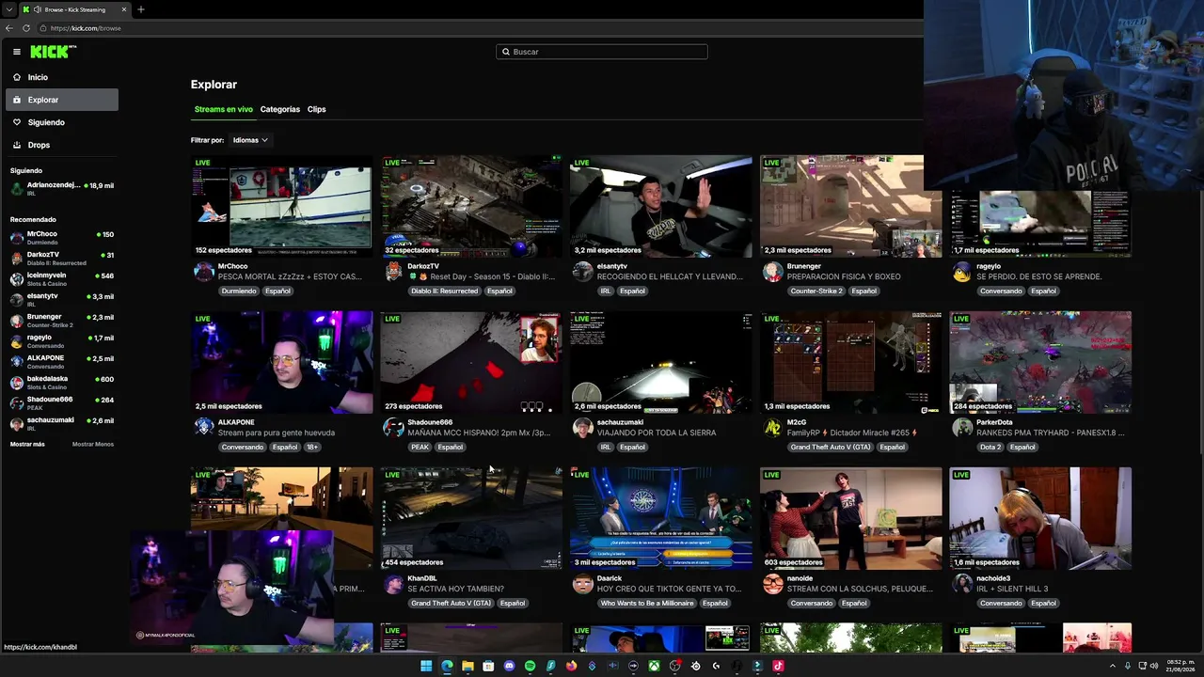Select the Diablo II: Resurrected category tag
Viewport: 1204px width, 677px height.
tap(444, 291)
